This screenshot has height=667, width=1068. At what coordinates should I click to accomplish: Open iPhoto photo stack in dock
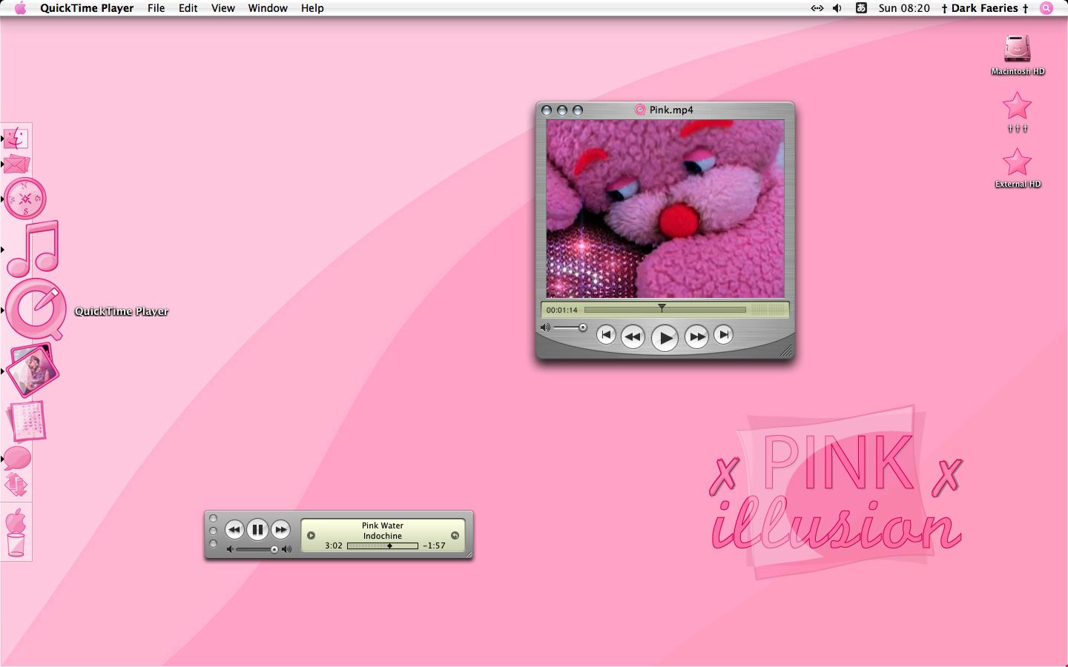click(x=33, y=371)
